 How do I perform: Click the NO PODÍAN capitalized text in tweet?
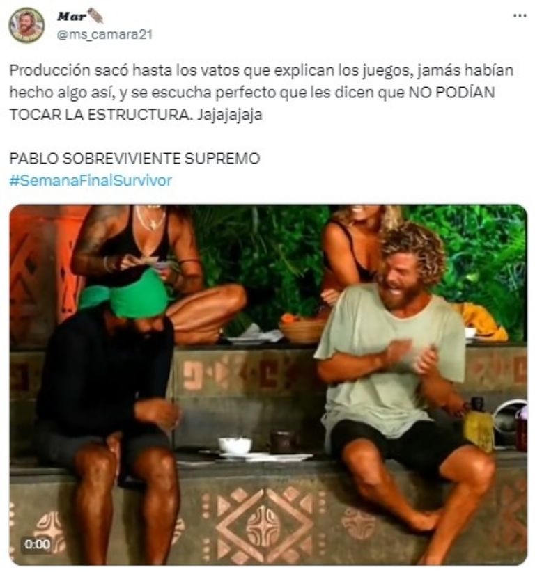(451, 93)
